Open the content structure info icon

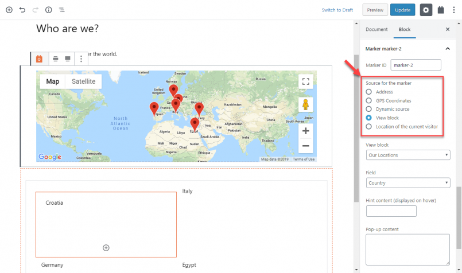[x=49, y=10]
